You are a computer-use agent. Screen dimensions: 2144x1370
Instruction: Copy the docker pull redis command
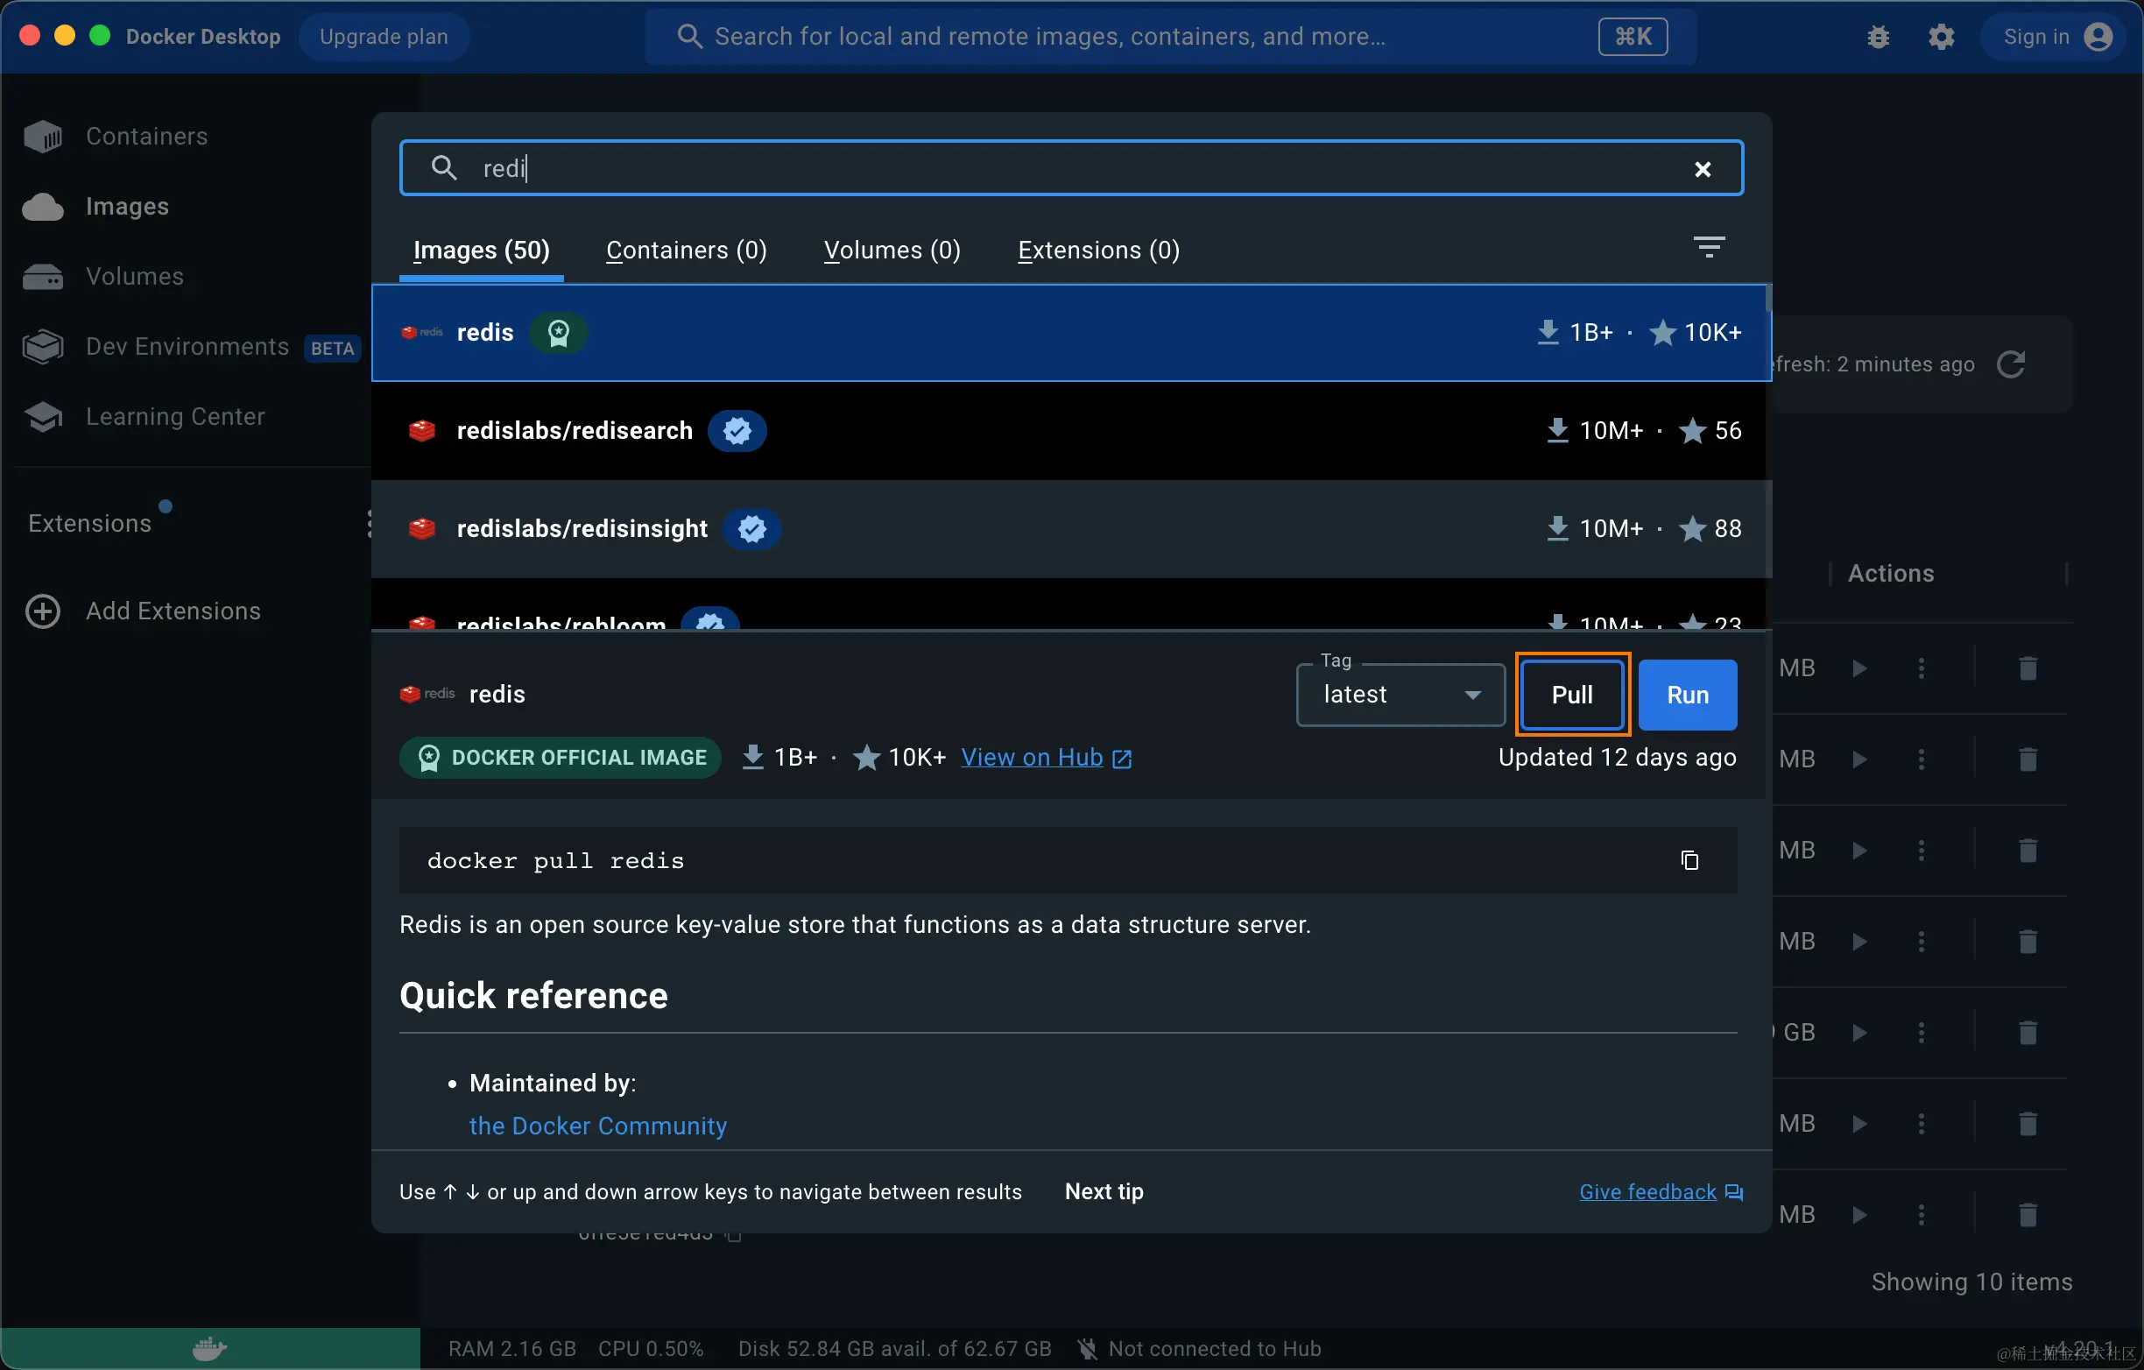(x=1689, y=860)
